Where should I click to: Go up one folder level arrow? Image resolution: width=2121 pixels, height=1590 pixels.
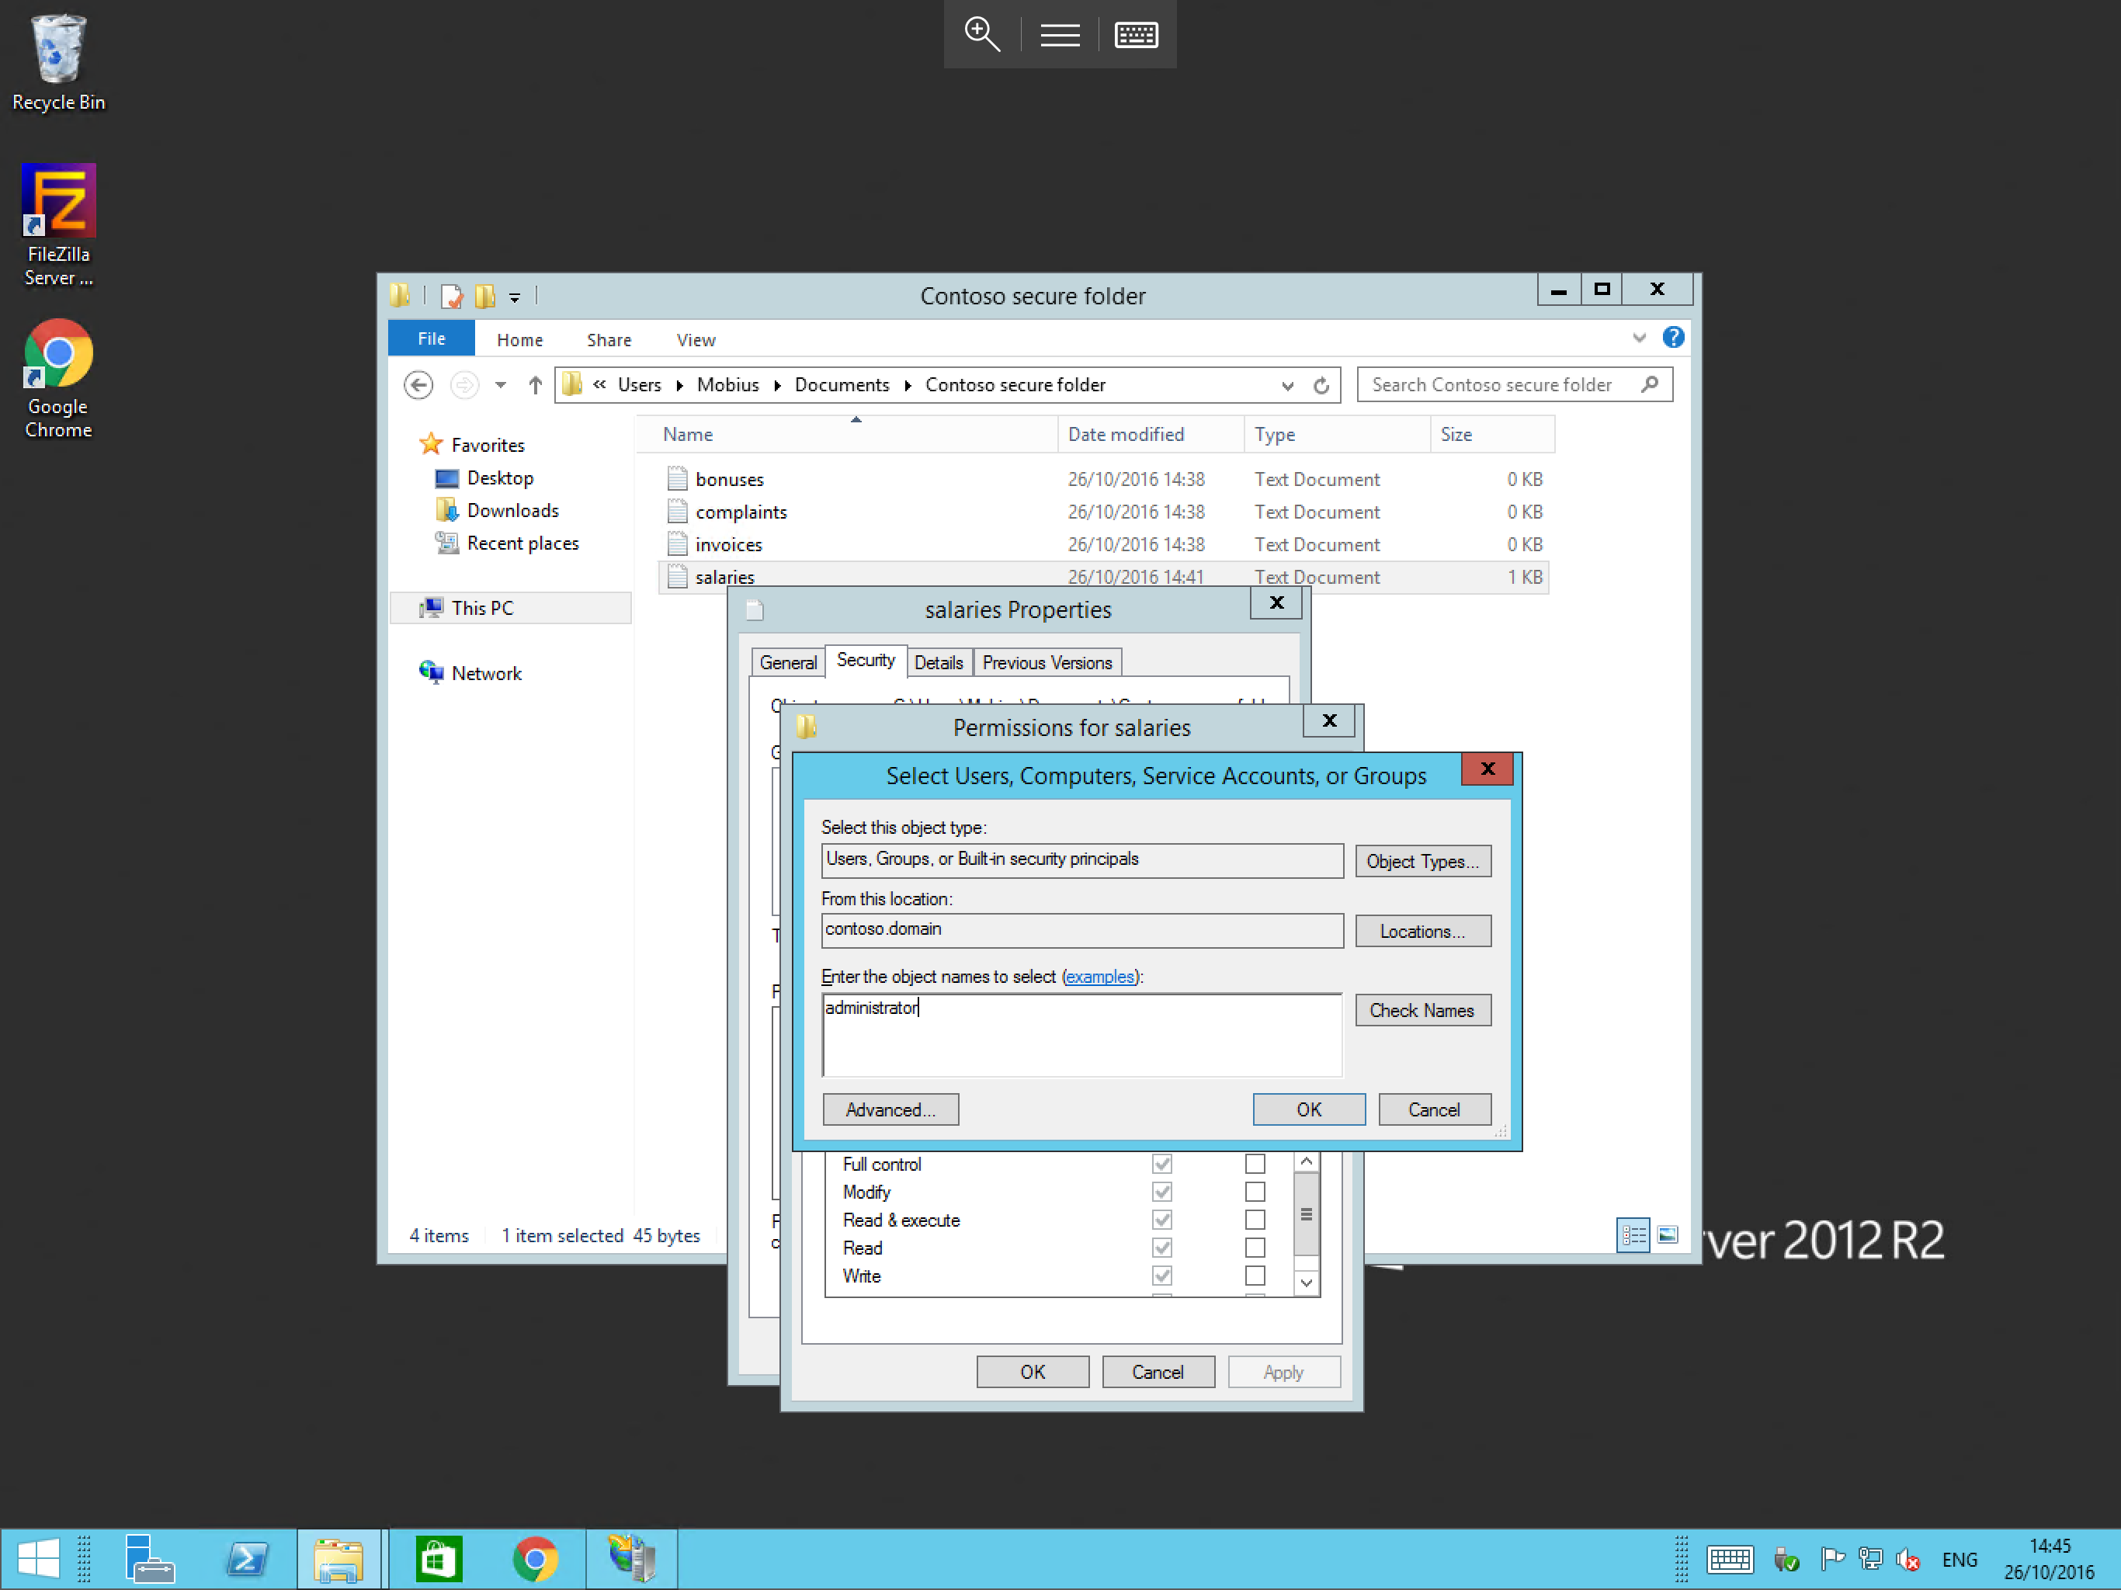(x=535, y=384)
